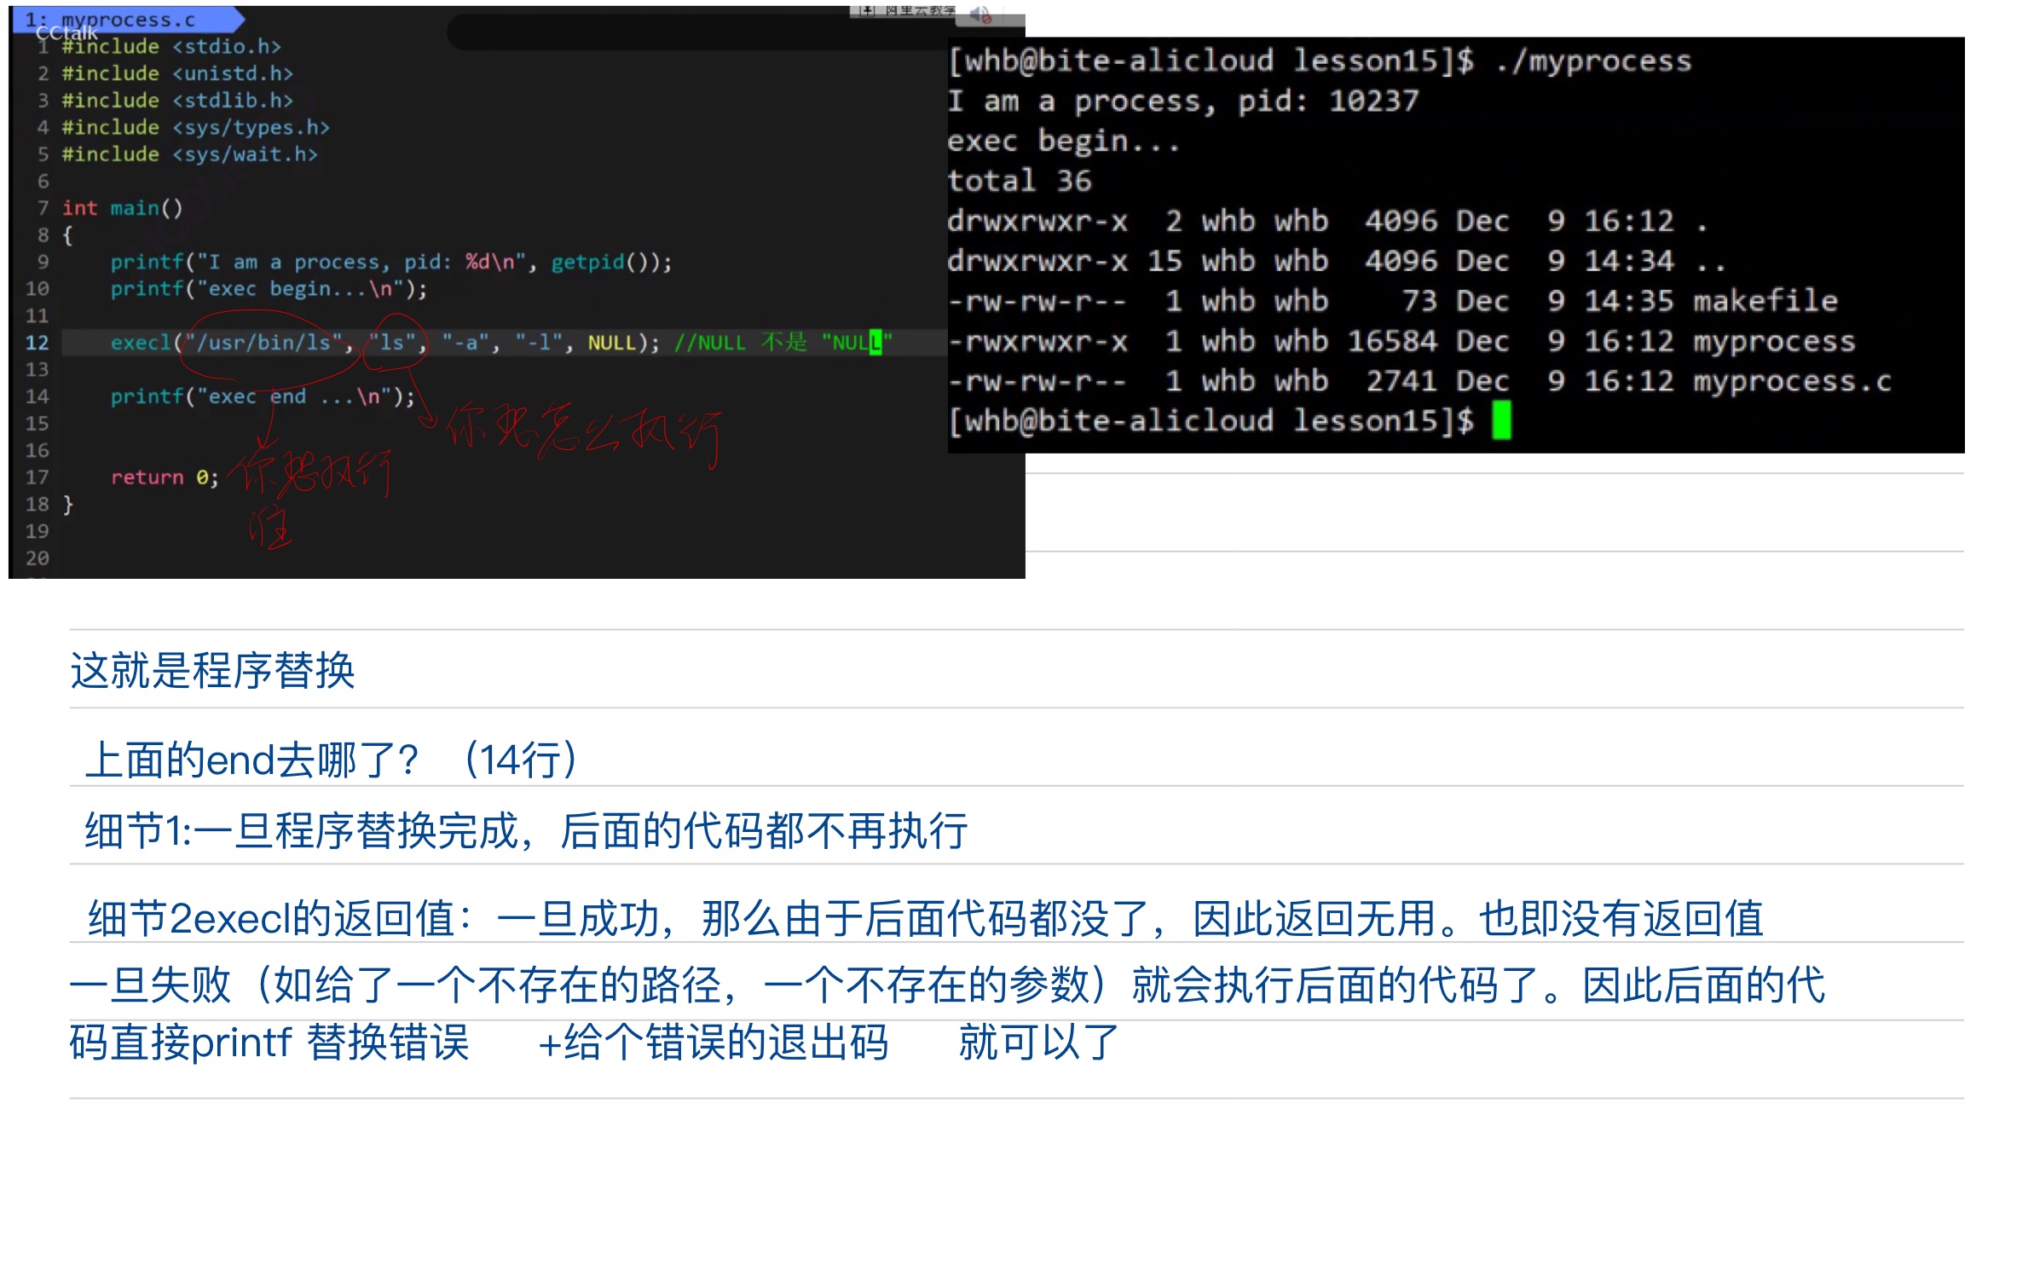2034x1271 pixels.
Task: Click the green cursor in the terminal
Action: [1501, 420]
